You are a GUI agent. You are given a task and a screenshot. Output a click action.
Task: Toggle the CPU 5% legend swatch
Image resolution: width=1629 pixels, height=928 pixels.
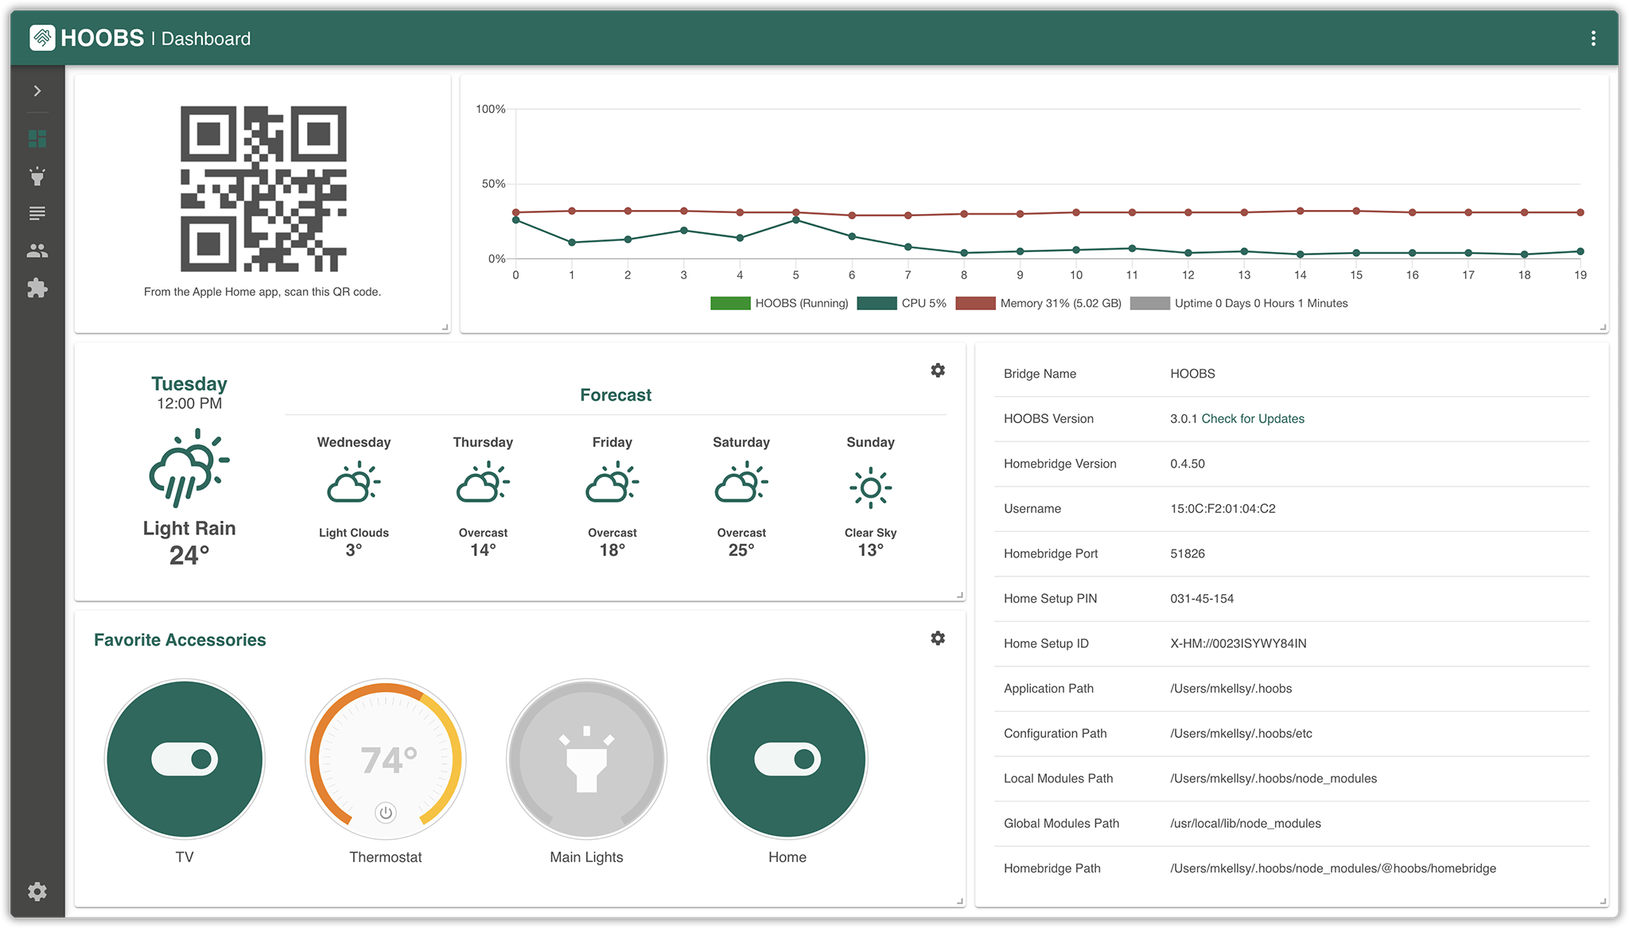pyautogui.click(x=877, y=303)
